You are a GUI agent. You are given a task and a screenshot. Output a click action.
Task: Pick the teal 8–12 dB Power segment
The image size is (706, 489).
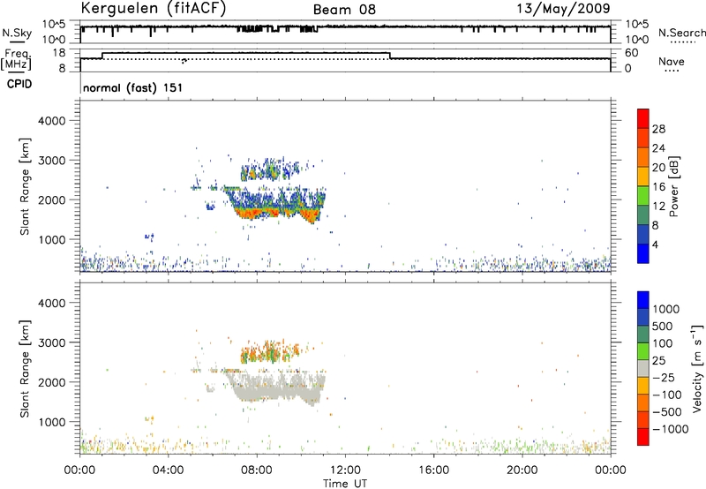pos(643,215)
